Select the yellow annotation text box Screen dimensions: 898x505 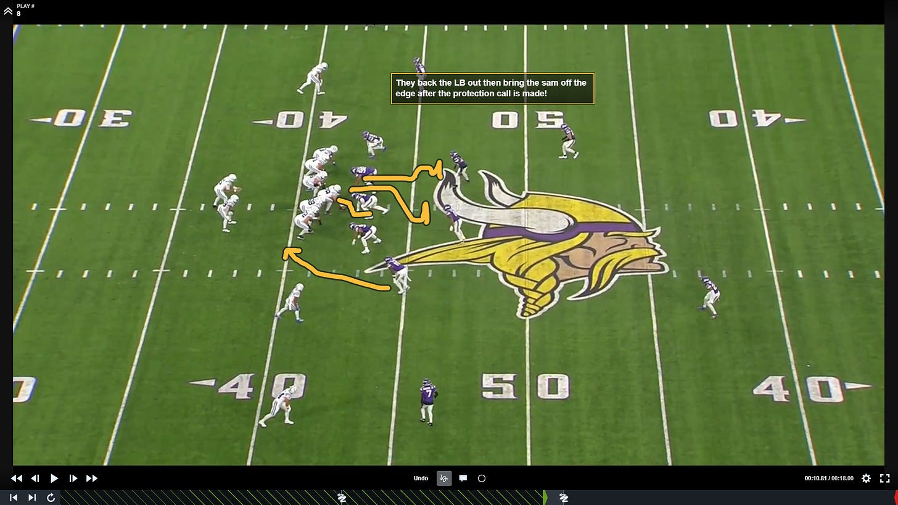point(492,89)
